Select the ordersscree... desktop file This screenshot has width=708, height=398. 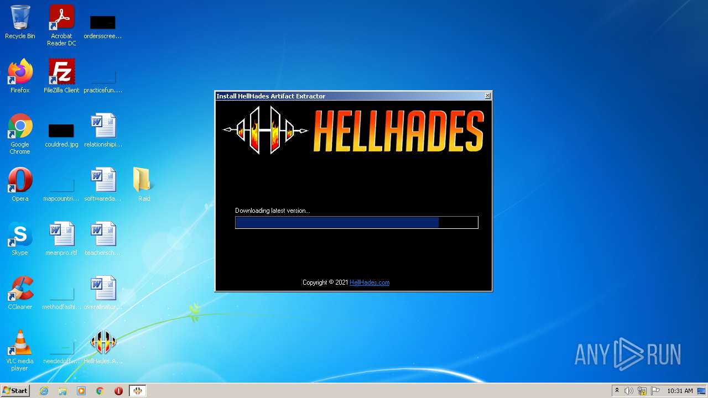pos(103,27)
